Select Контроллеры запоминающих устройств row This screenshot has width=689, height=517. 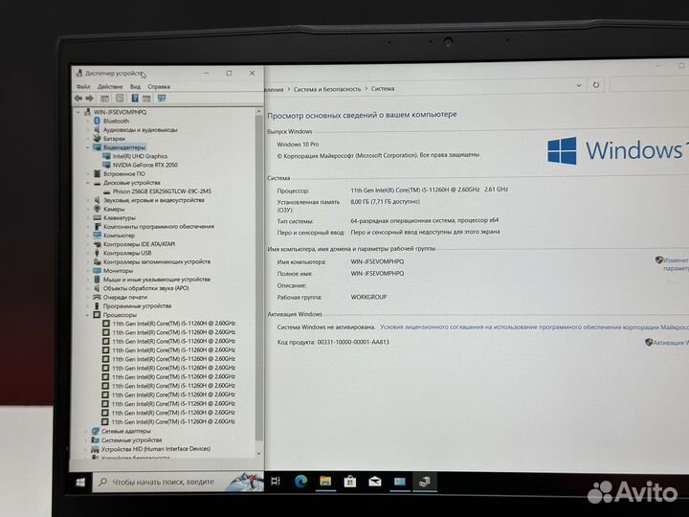pyautogui.click(x=157, y=261)
